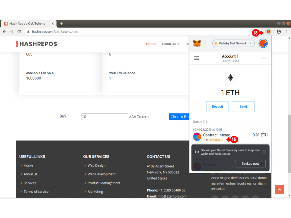Go back with the browser back arrow

[5, 32]
